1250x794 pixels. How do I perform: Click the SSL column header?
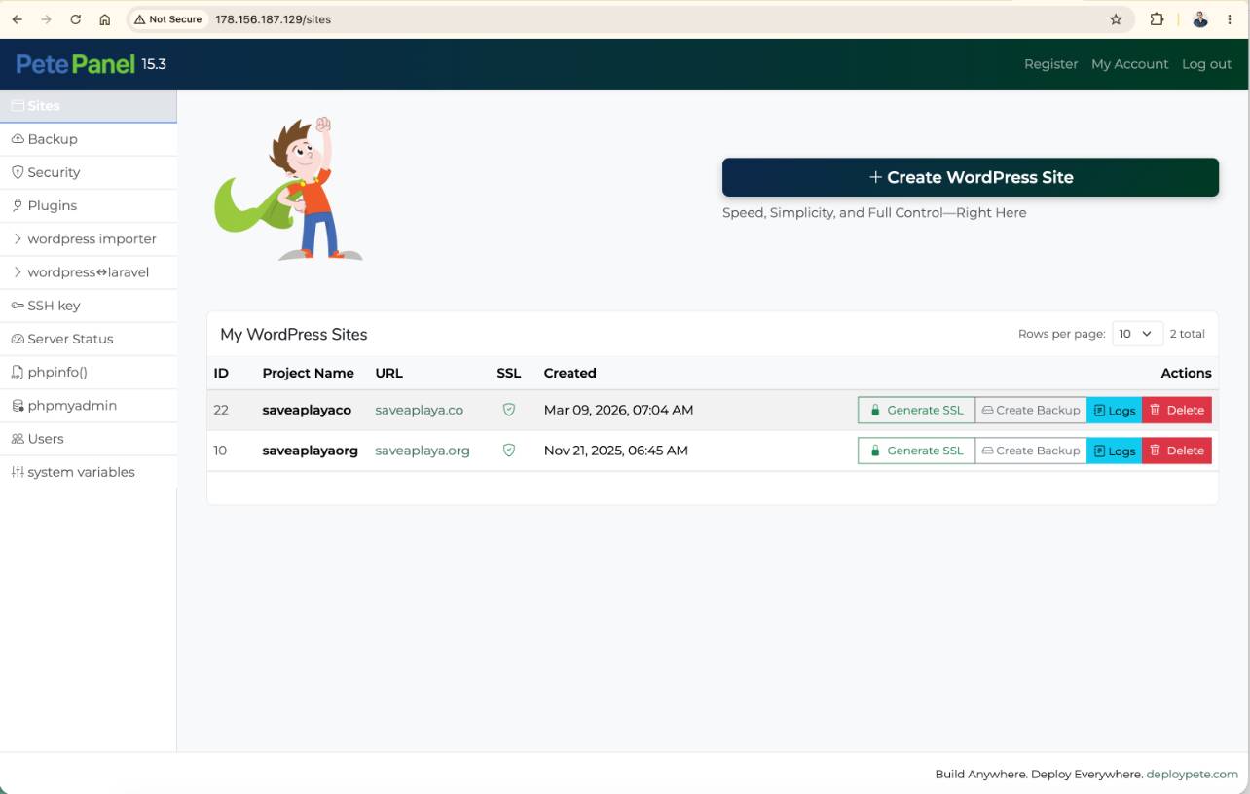(509, 373)
